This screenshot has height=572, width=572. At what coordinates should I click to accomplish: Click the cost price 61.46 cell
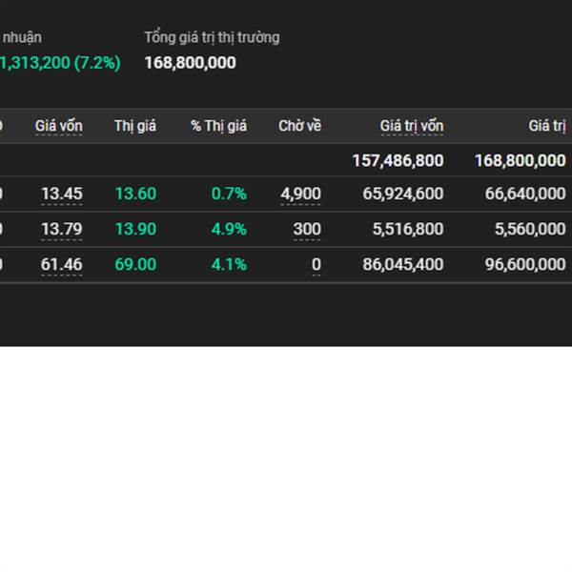(x=61, y=264)
